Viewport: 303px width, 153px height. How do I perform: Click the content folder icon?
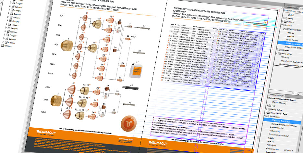coord(285,25)
